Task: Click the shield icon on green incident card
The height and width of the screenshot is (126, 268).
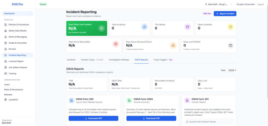Action: [x=102, y=28]
